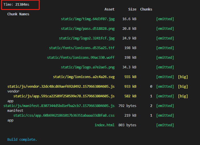Click the '582 kB' size value
200x145 pixels.
130,96
